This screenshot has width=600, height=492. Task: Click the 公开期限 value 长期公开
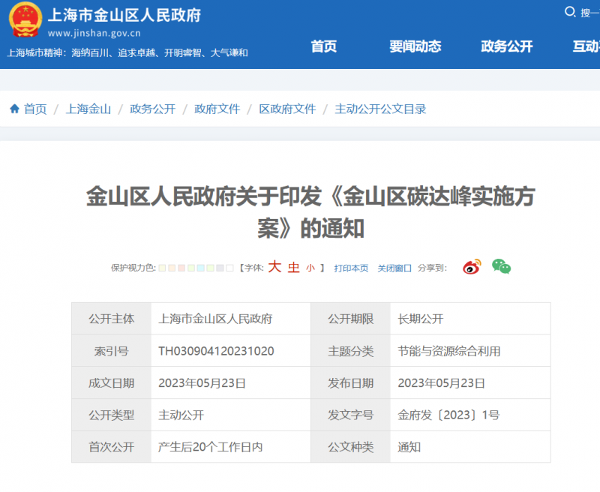click(421, 319)
